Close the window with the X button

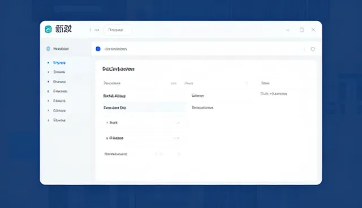click(313, 29)
